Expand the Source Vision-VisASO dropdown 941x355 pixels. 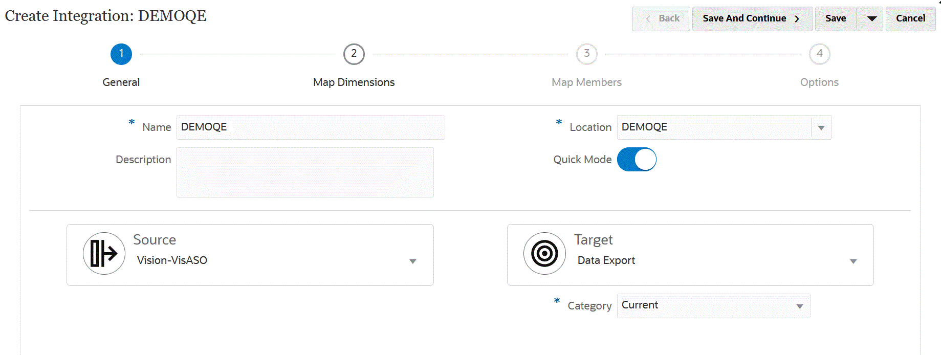(x=412, y=261)
